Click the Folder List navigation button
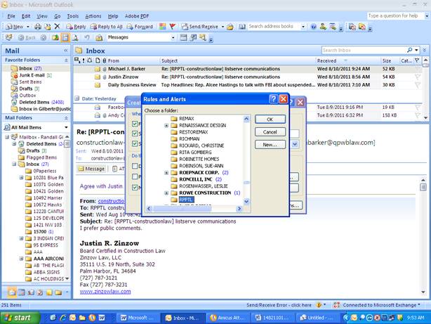This screenshot has height=324, width=431. [58, 292]
